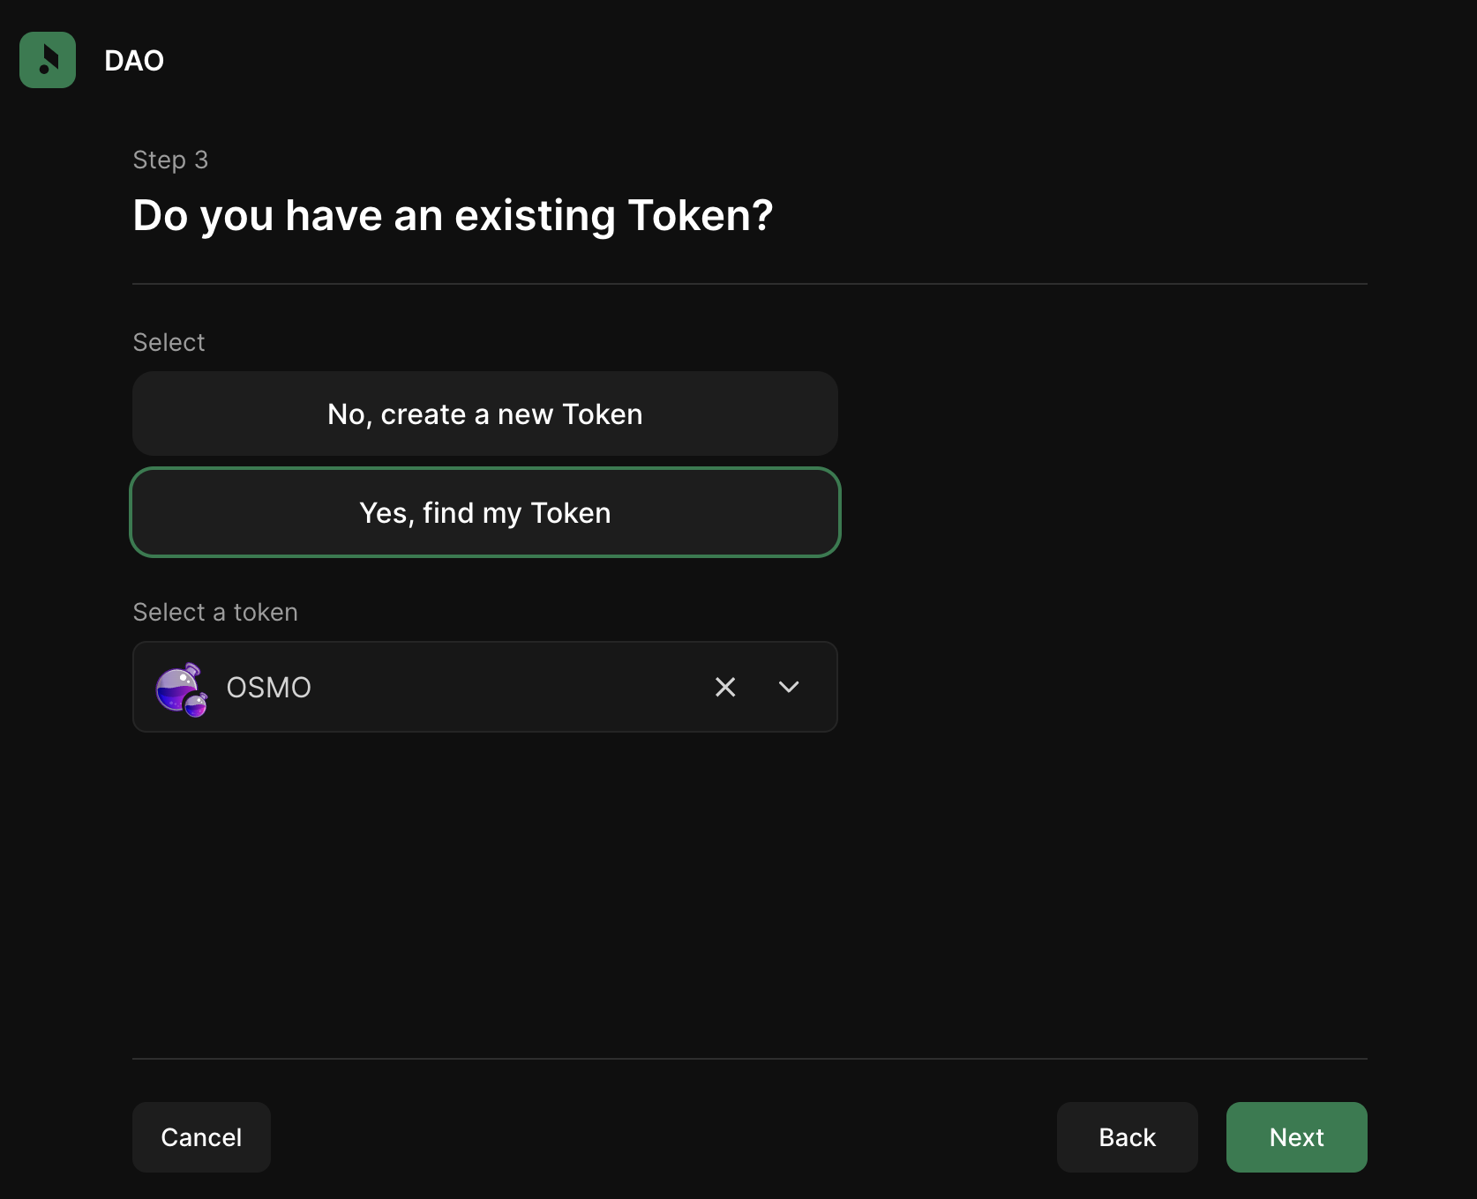The width and height of the screenshot is (1477, 1199).
Task: Click the word "Yes" in the selected option
Action: tap(383, 513)
